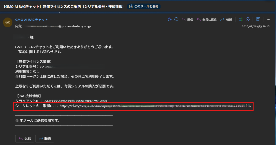
Task: Click the recipient address at prime-strategy.co.jp
Action: tap(58, 26)
